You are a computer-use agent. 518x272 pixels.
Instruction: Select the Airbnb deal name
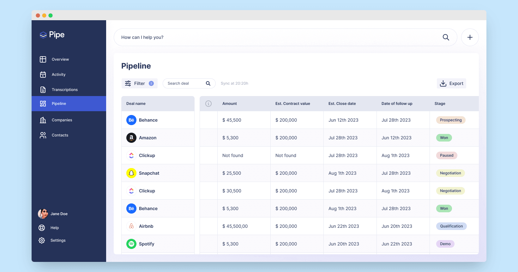[x=146, y=226]
